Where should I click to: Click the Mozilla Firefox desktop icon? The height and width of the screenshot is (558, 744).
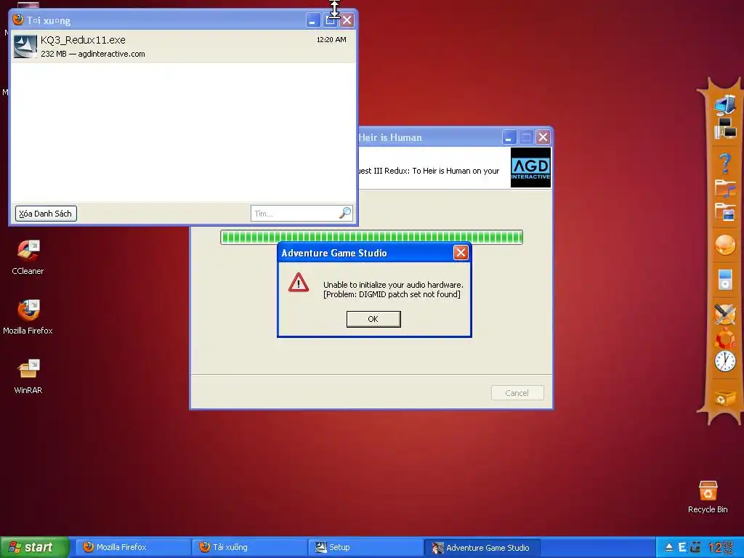click(x=28, y=317)
